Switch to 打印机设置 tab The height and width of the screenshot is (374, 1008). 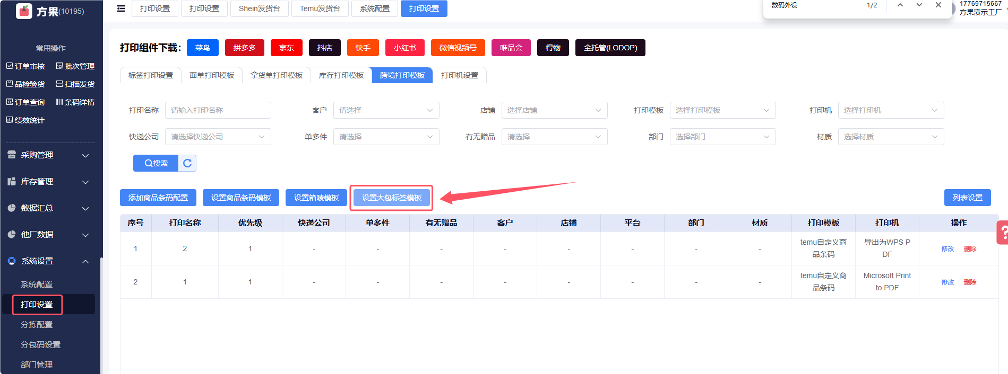[460, 75]
